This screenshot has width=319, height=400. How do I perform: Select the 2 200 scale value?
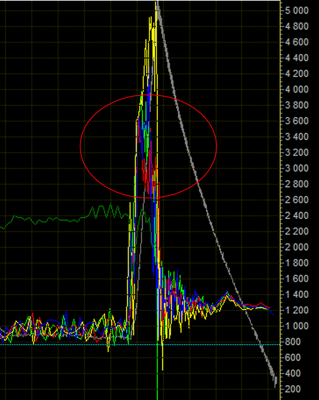coord(297,231)
